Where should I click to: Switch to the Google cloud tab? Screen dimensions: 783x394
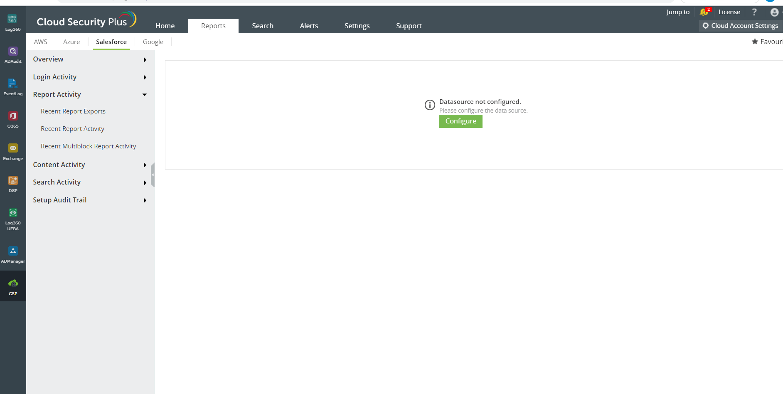coord(153,42)
